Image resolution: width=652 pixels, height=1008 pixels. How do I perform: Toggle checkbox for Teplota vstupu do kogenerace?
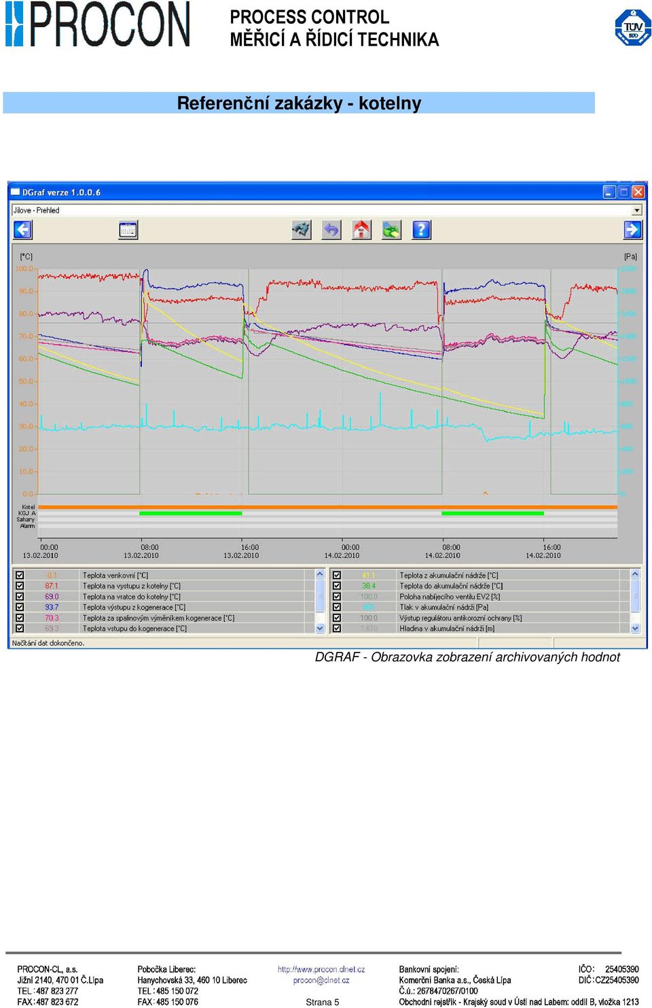[x=20, y=629]
